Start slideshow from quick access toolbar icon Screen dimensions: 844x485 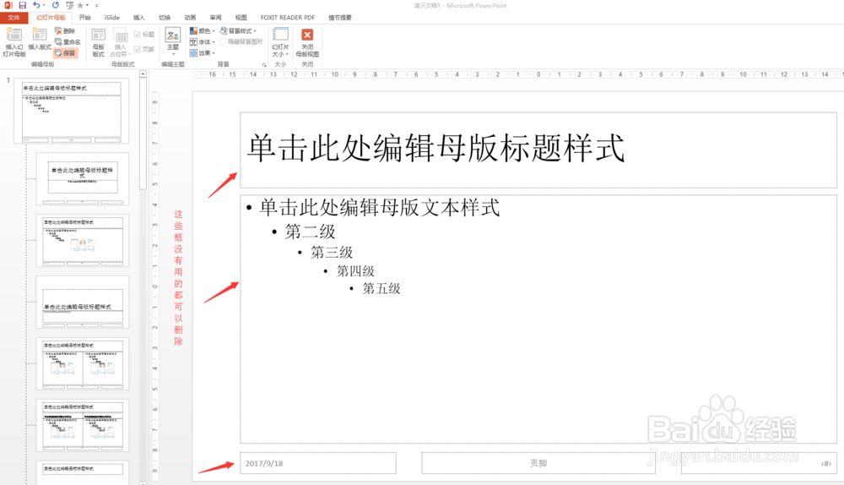point(69,5)
